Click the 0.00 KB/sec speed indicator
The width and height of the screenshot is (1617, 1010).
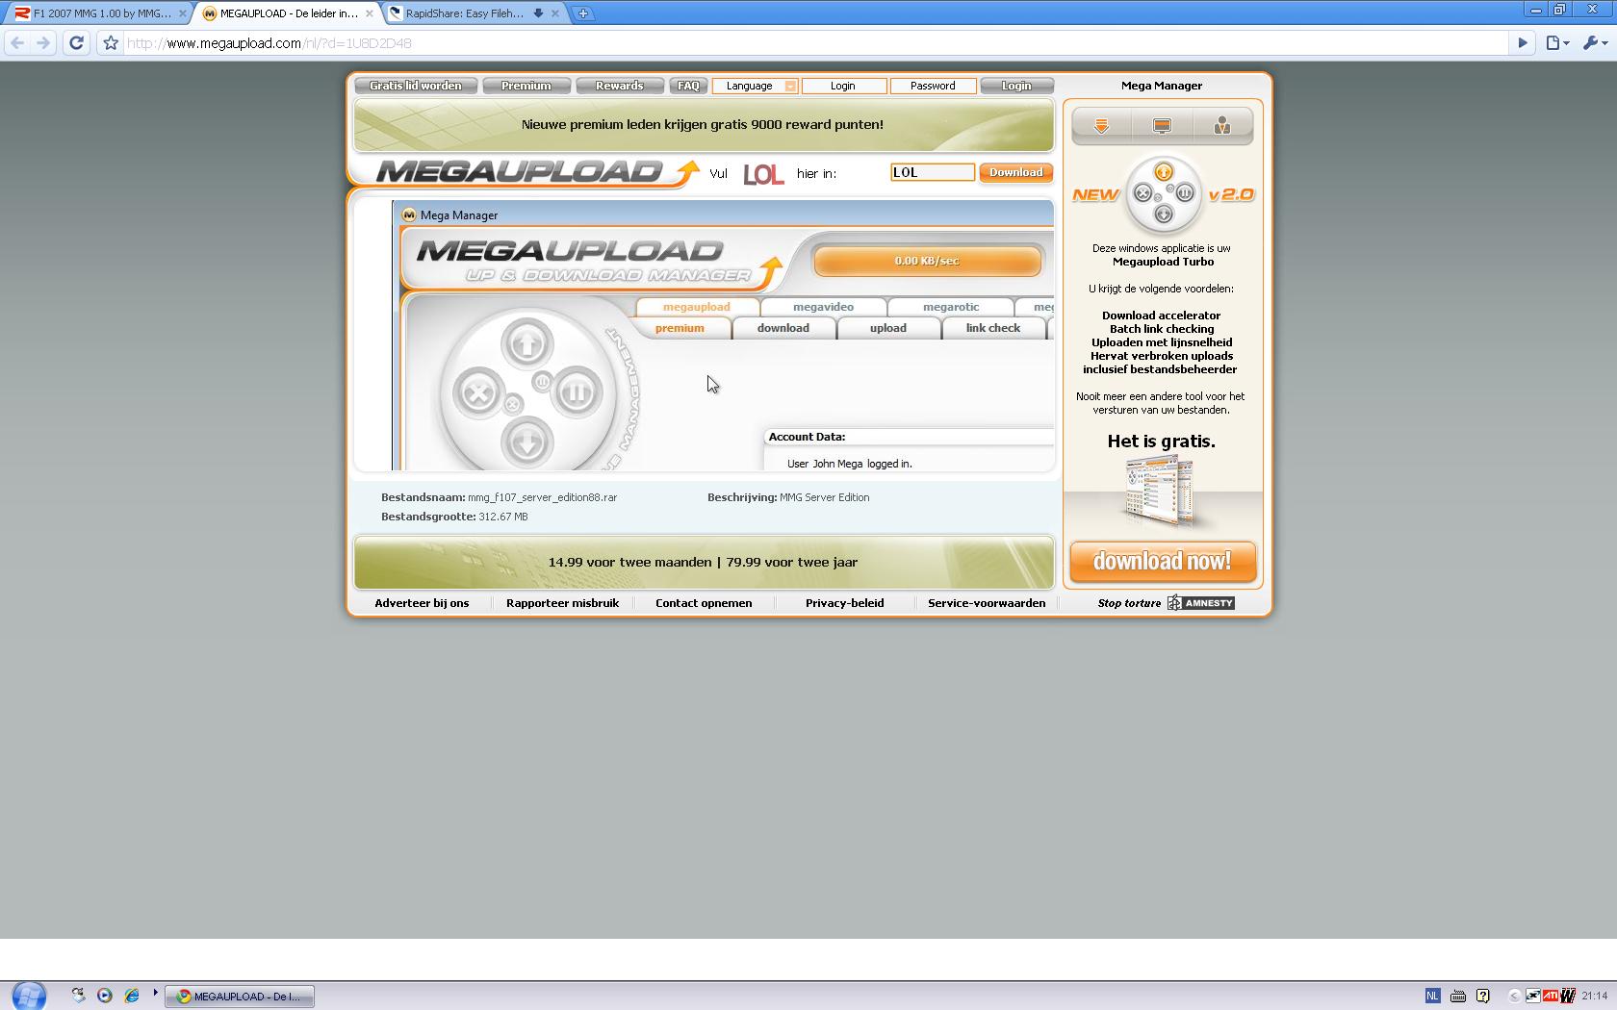927,261
